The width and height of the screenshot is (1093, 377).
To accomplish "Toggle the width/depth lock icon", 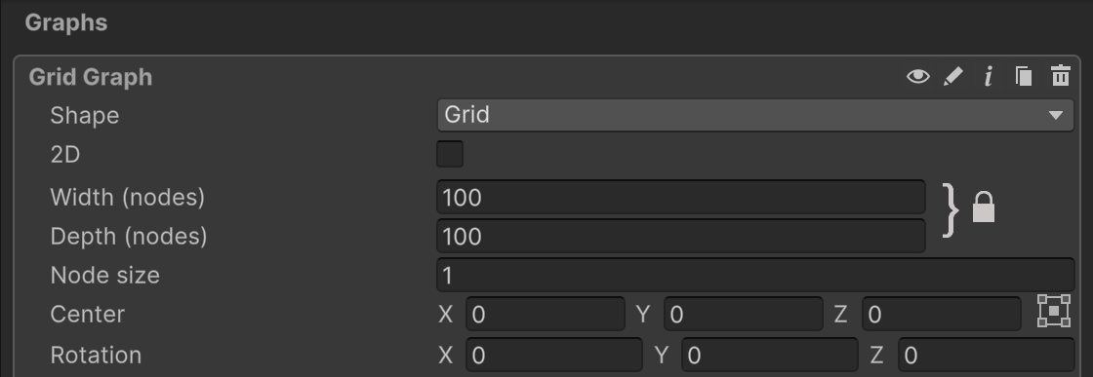I will 983,207.
